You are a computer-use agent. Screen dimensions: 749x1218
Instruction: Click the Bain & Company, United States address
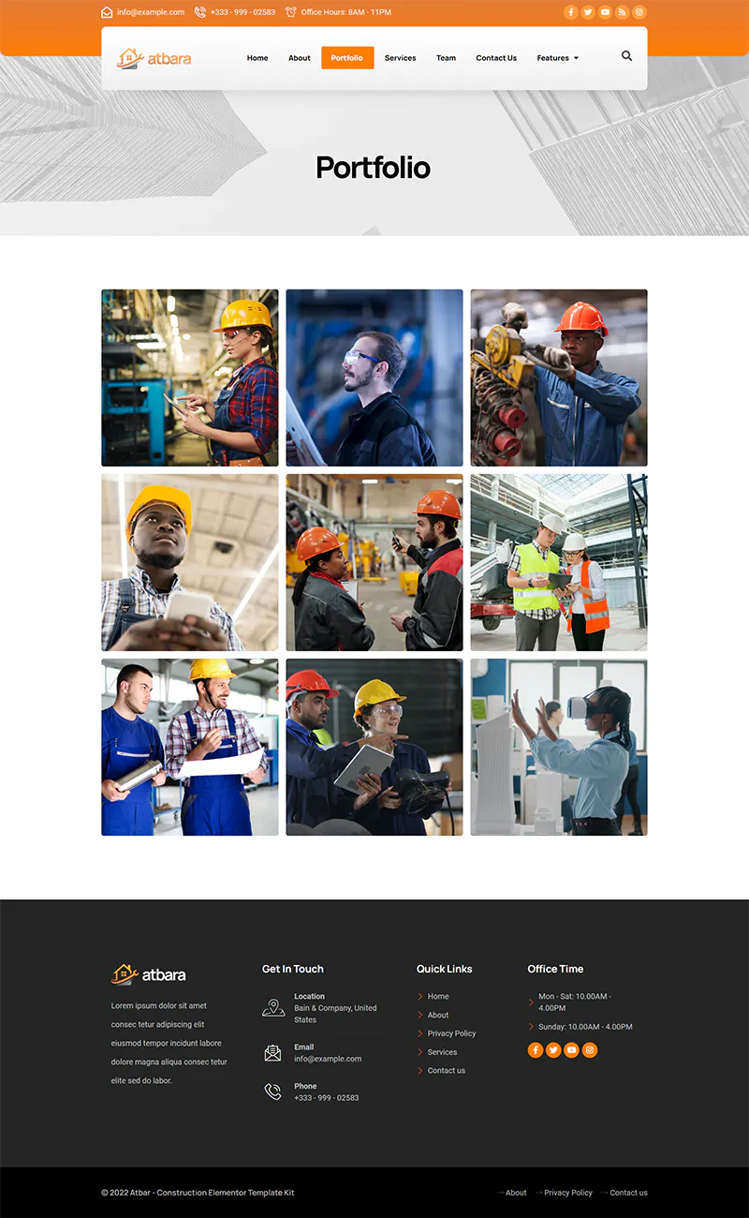(x=335, y=1014)
